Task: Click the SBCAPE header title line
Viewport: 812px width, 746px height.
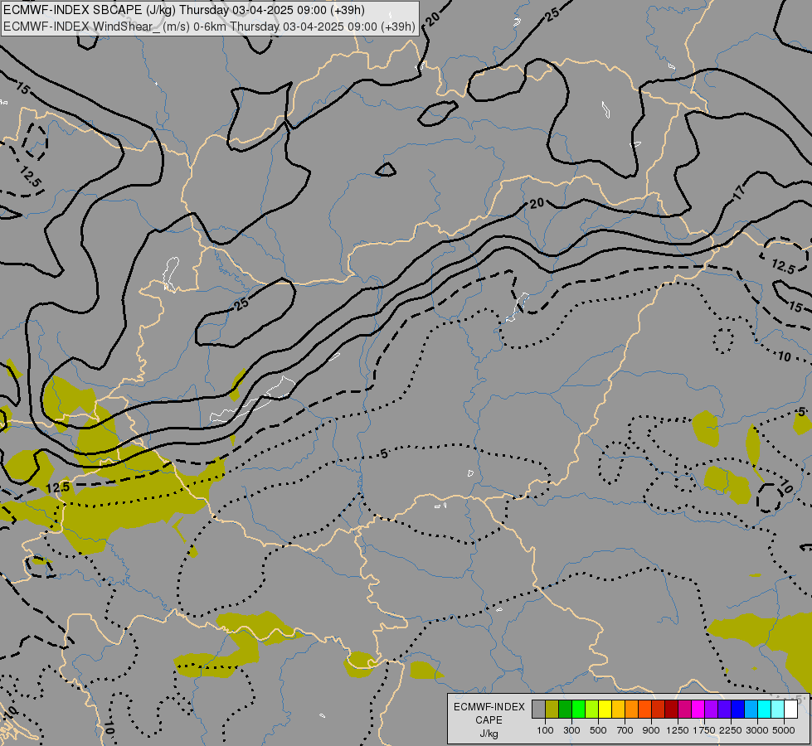Action: 183,10
